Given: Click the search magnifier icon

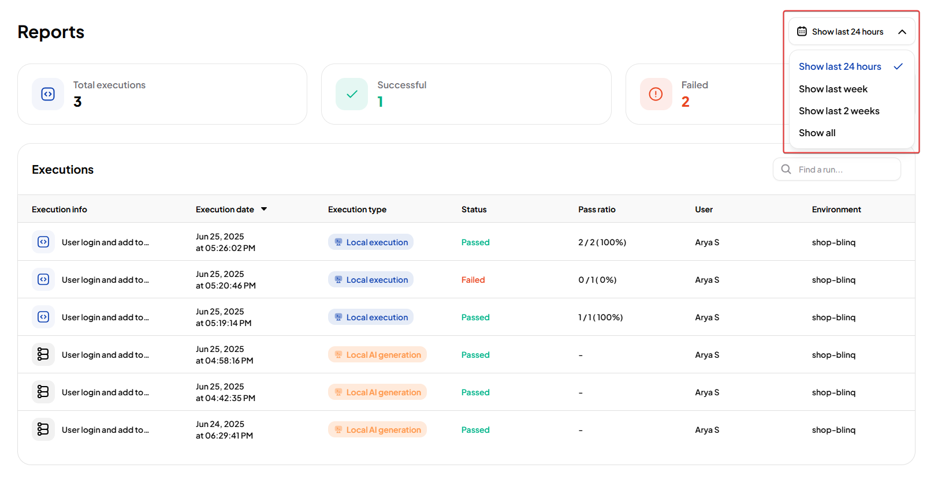Looking at the screenshot, I should click(786, 169).
